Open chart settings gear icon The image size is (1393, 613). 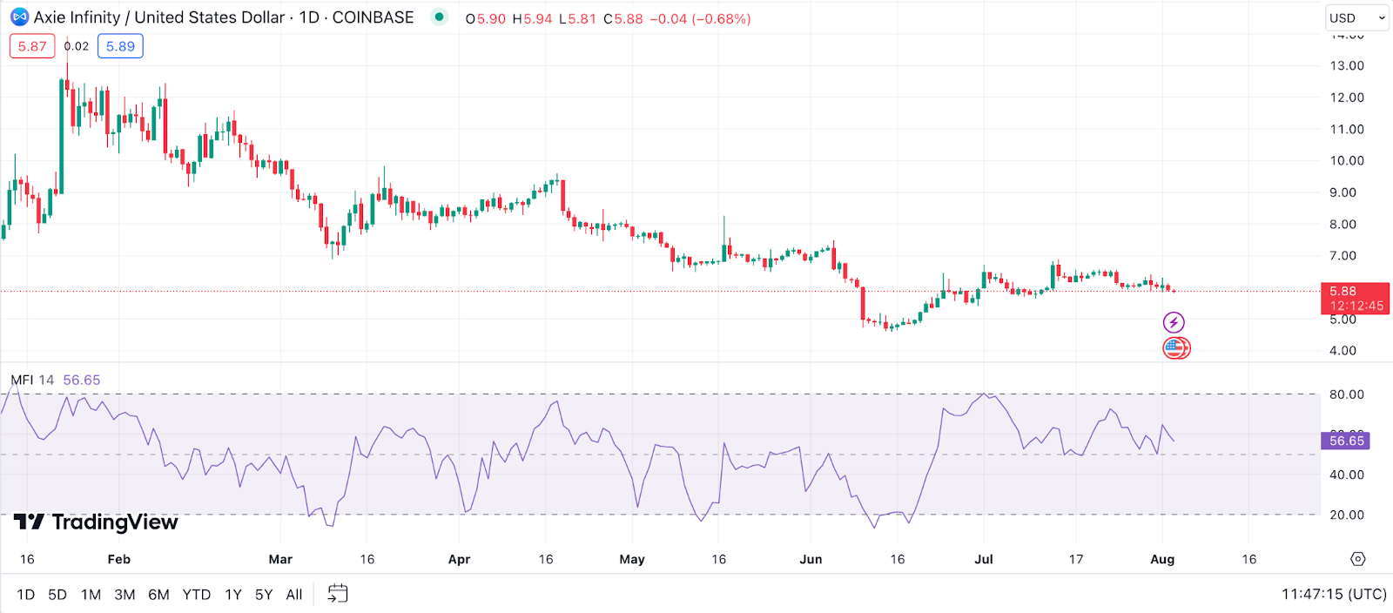[x=1358, y=559]
